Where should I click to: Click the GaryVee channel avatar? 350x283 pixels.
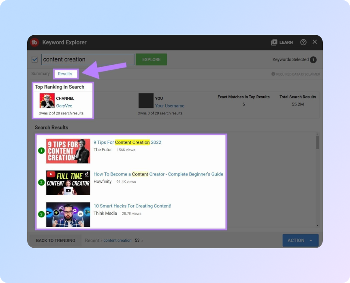pos(47,100)
